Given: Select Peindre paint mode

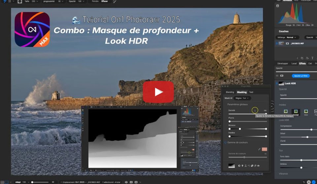Looking at the screenshot, I should [95, 1].
